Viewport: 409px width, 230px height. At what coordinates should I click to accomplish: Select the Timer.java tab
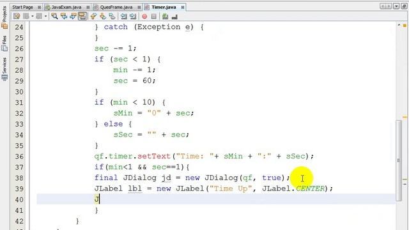[x=164, y=7]
